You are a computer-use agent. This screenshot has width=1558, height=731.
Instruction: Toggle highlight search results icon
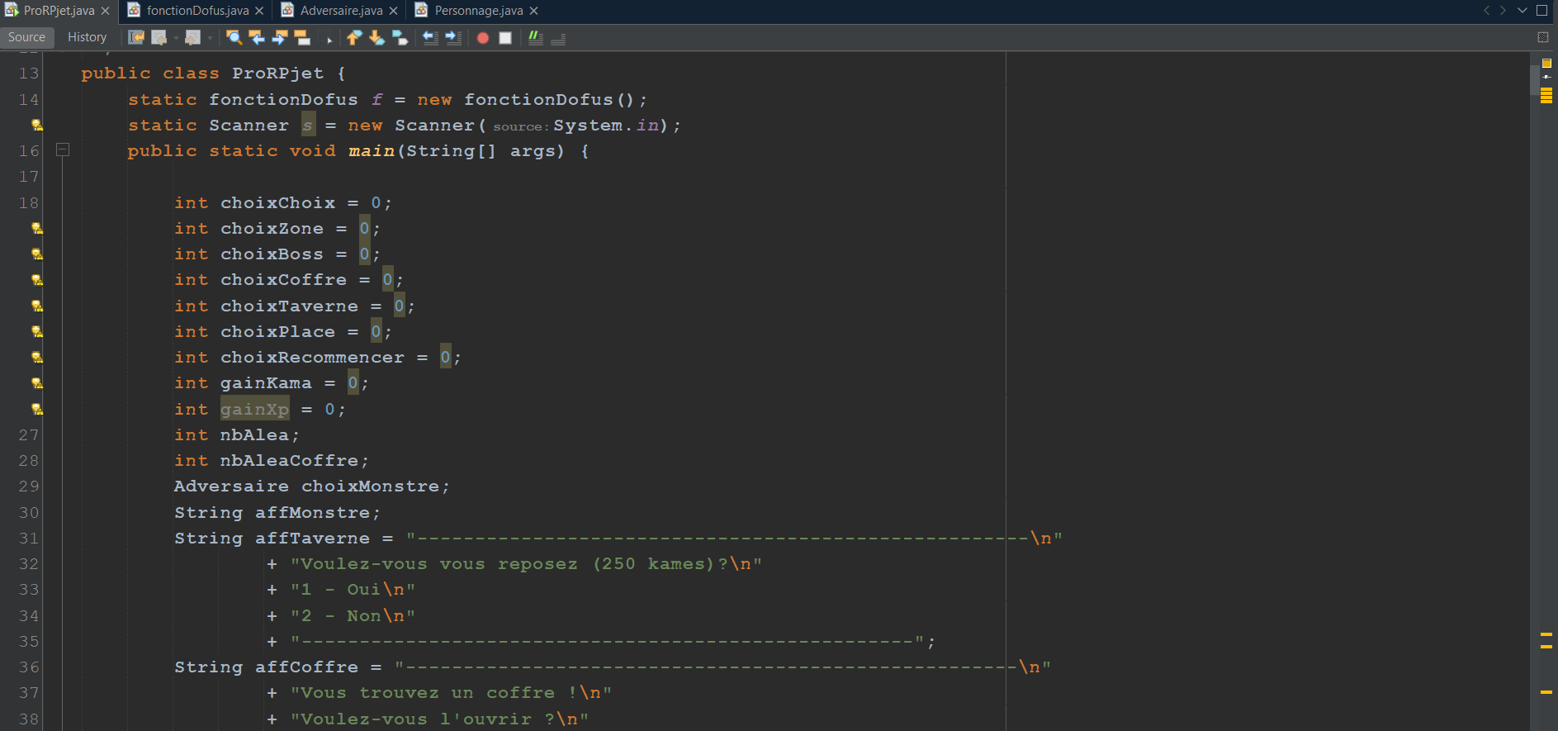(x=302, y=37)
